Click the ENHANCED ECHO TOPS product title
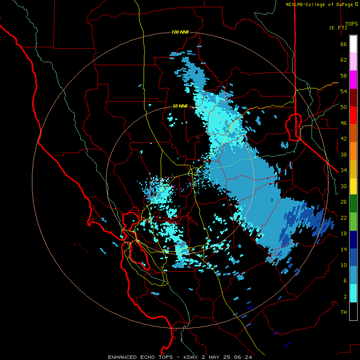 pyautogui.click(x=140, y=357)
